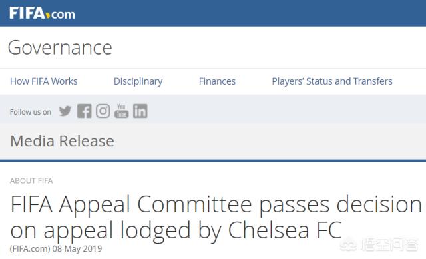Click the watermark logo icon beside Chinese text
Viewport: 426px width, 259px height.
pos(349,244)
